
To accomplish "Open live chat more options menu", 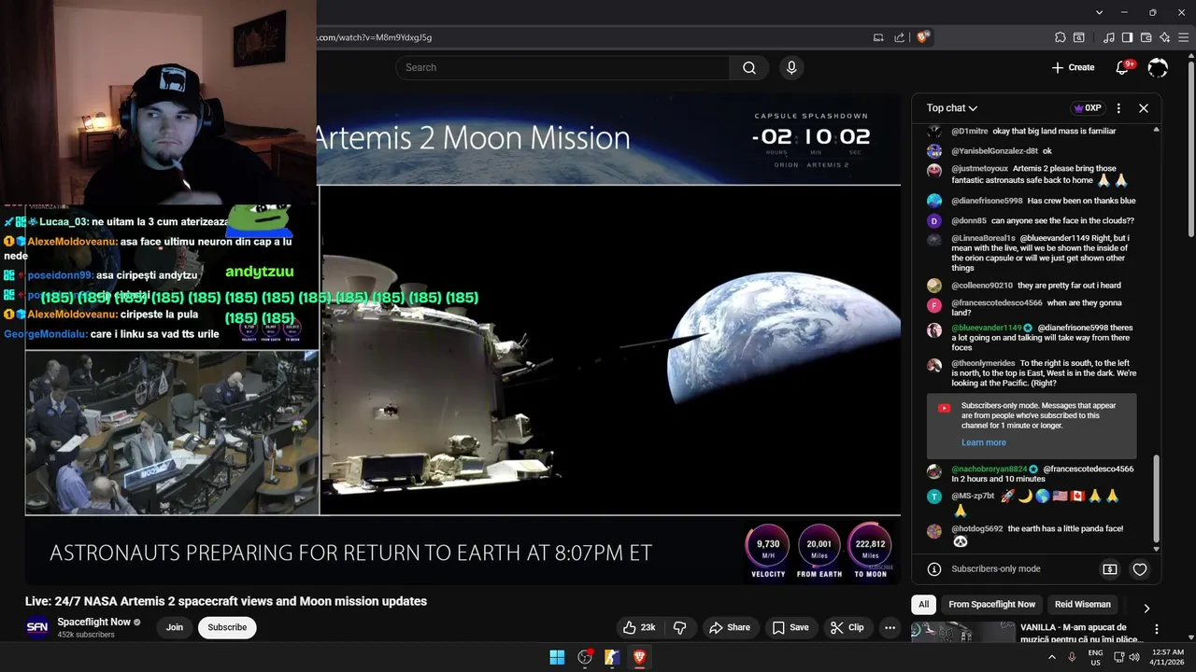I will (x=1118, y=108).
